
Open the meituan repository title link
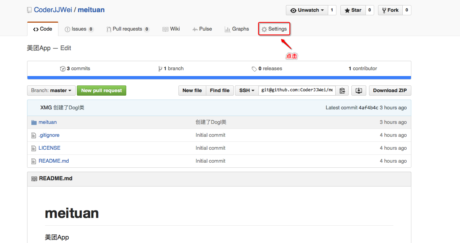91,10
